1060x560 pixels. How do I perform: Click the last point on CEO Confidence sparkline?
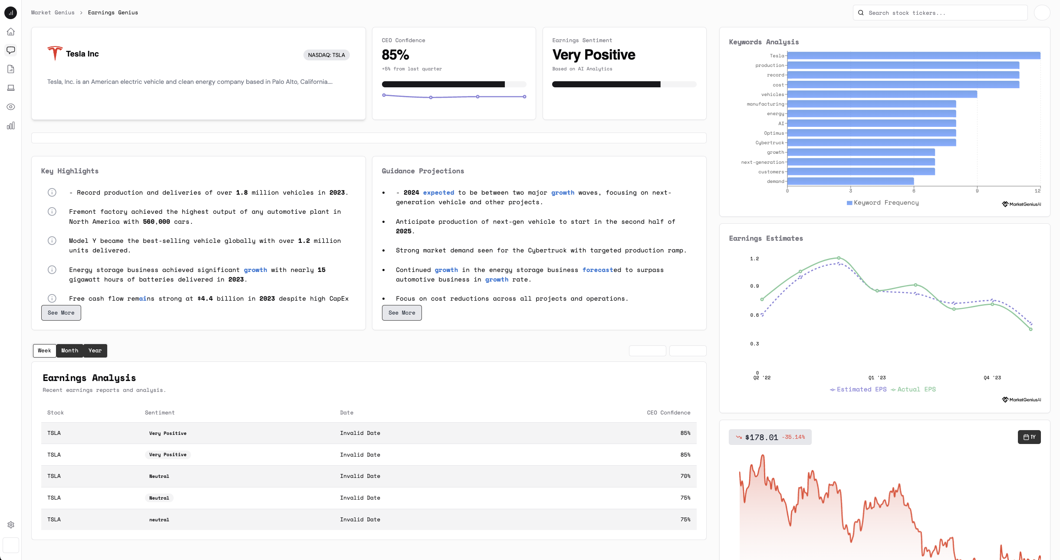pyautogui.click(x=524, y=96)
